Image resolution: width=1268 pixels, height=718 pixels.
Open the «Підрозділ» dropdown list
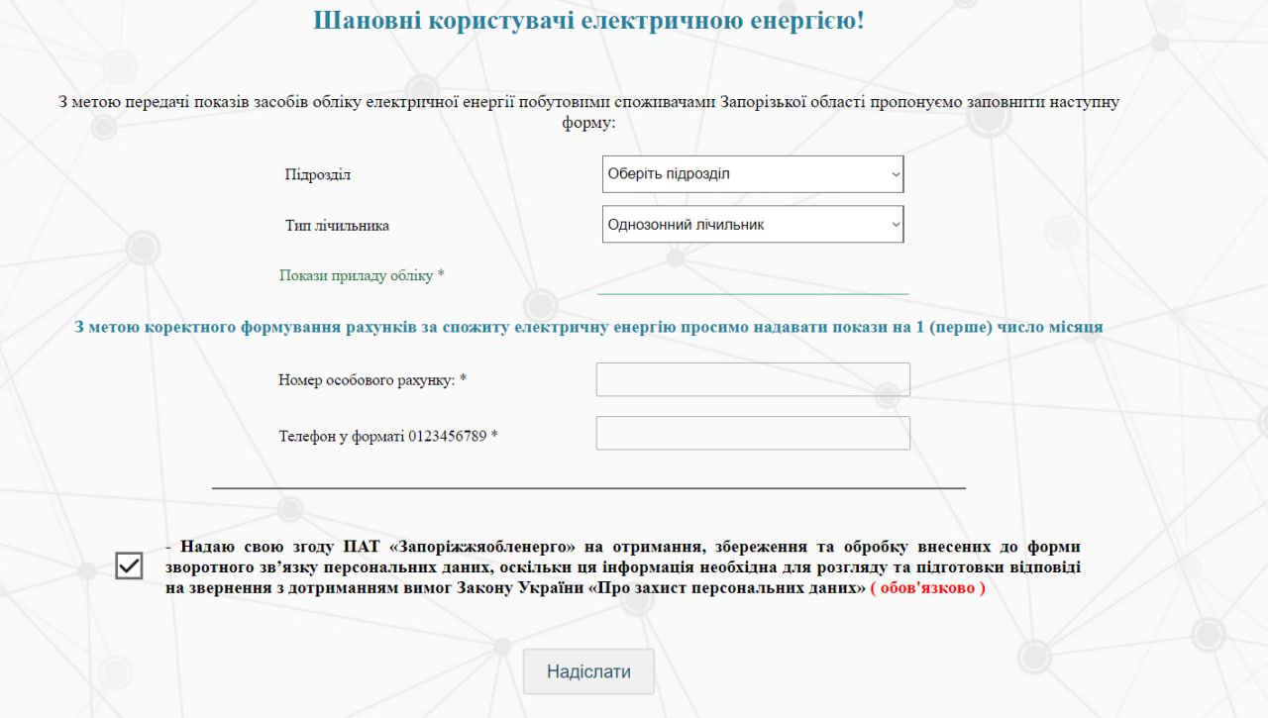point(753,173)
